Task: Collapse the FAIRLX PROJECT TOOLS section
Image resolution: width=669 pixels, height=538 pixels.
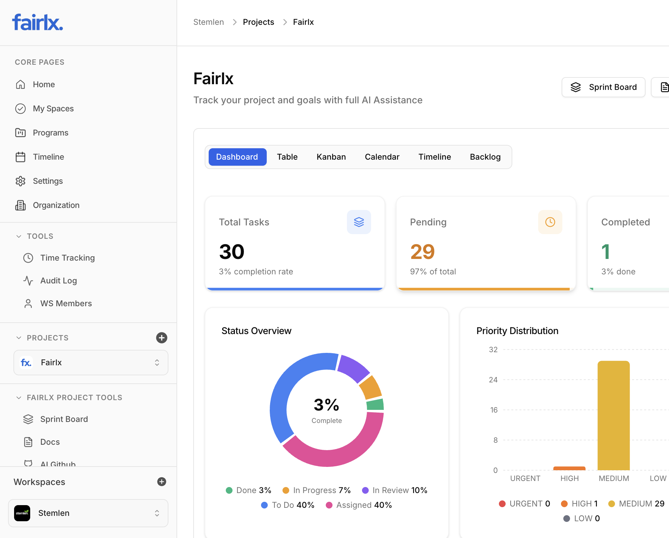Action: 19,397
